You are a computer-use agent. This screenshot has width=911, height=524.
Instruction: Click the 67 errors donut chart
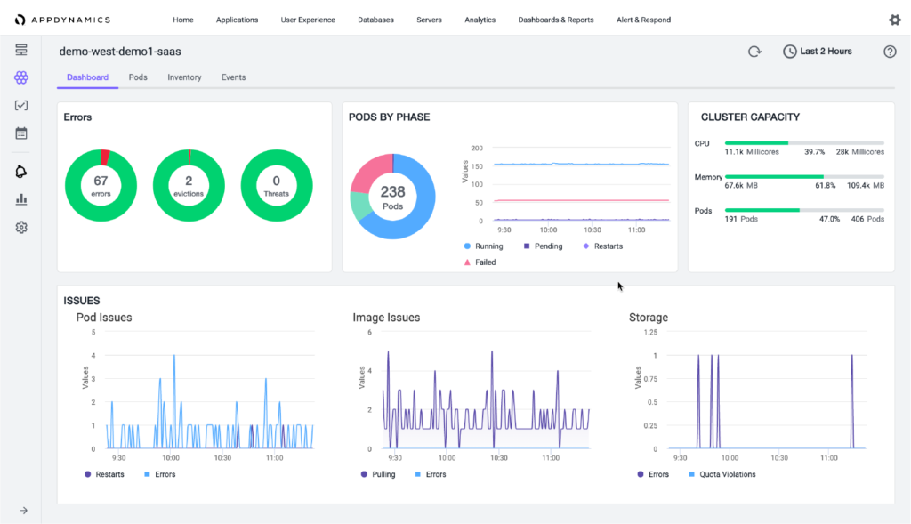coord(101,185)
